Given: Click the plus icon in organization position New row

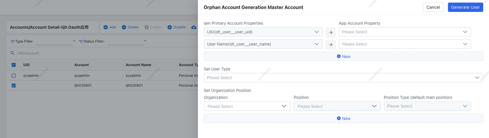Looking at the screenshot, I should pos(339,118).
